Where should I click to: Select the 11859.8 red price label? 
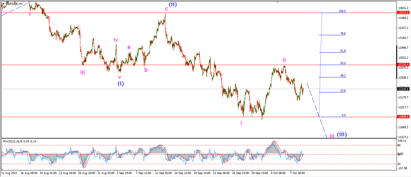pyautogui.click(x=403, y=117)
